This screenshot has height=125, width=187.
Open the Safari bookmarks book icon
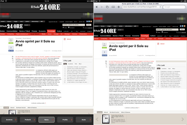113,7
